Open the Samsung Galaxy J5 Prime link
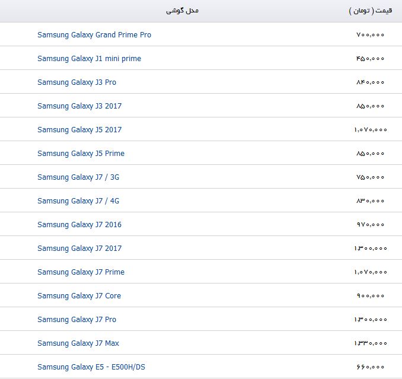 pos(81,154)
